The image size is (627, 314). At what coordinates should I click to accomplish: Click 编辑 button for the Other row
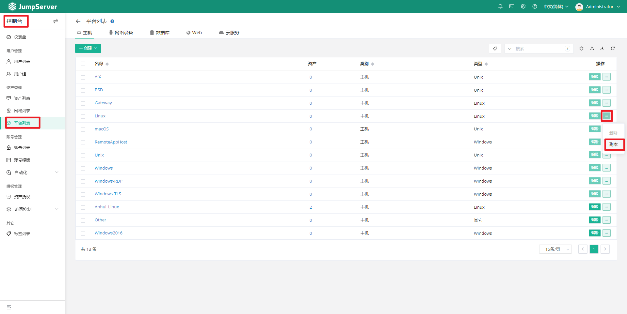tap(594, 220)
